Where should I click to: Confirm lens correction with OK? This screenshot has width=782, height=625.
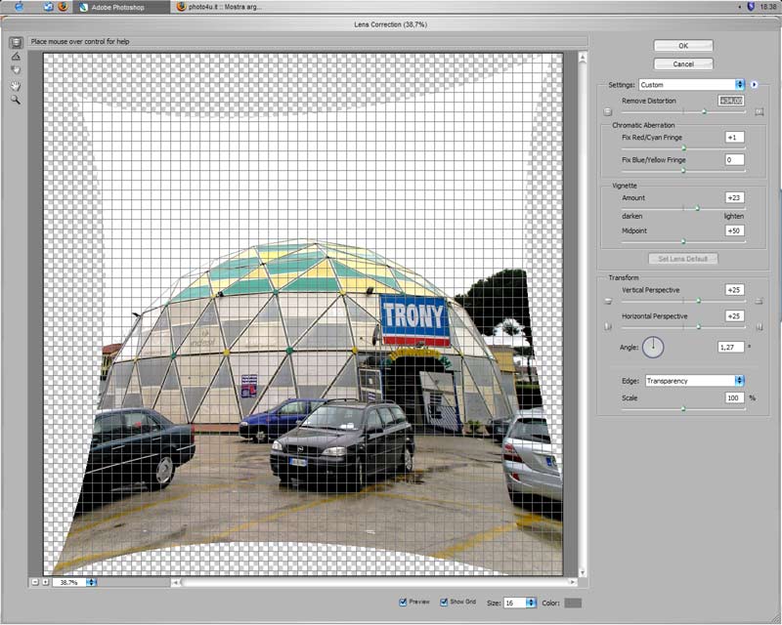[682, 45]
